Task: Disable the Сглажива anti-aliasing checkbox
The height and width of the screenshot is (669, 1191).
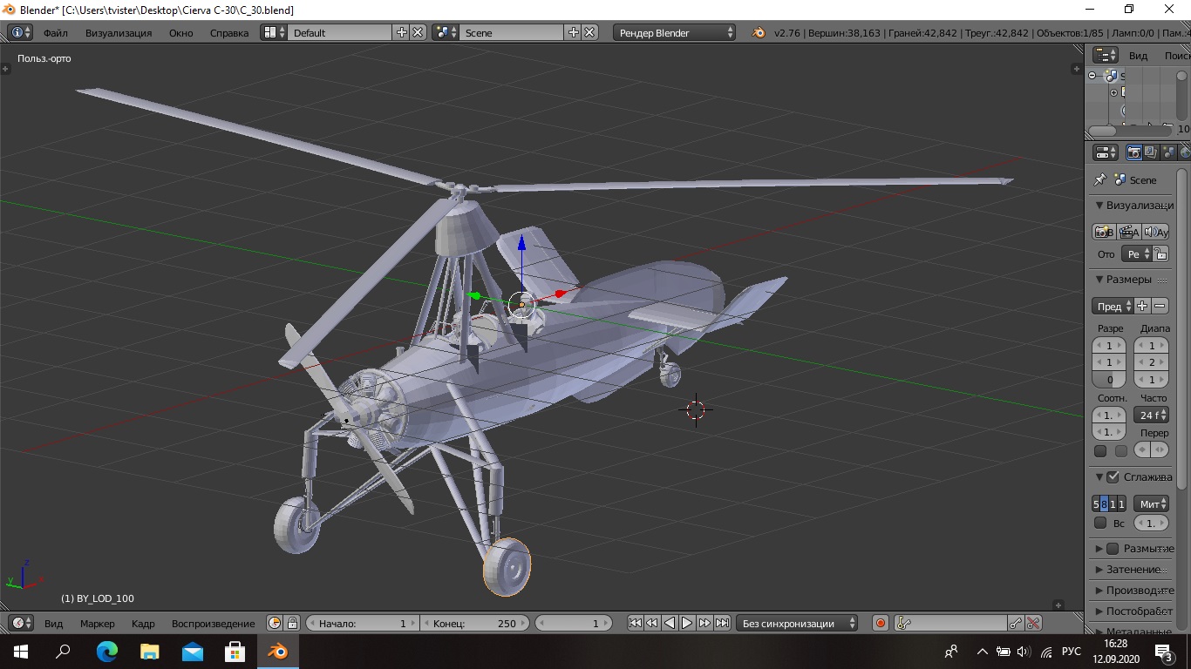Action: 1113,477
